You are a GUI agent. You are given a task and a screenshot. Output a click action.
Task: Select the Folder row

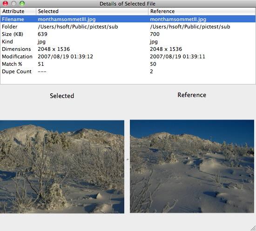point(128,27)
